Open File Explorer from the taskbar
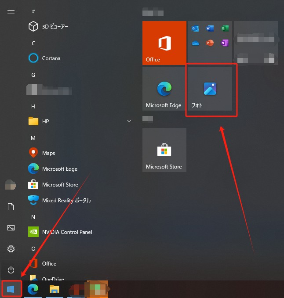This screenshot has height=298, width=284. (x=55, y=289)
